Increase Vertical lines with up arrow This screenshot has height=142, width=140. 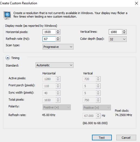[x=124, y=31]
